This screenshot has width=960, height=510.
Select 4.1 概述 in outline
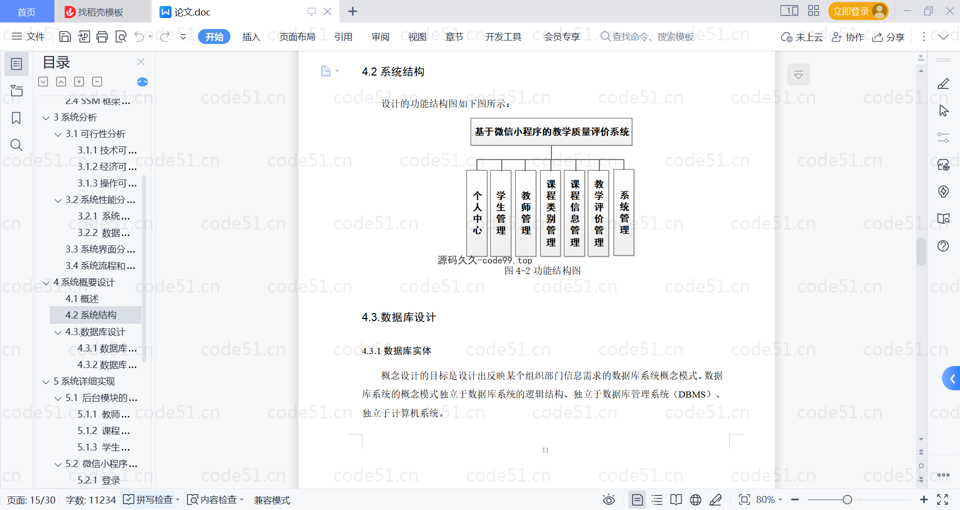[x=82, y=299]
